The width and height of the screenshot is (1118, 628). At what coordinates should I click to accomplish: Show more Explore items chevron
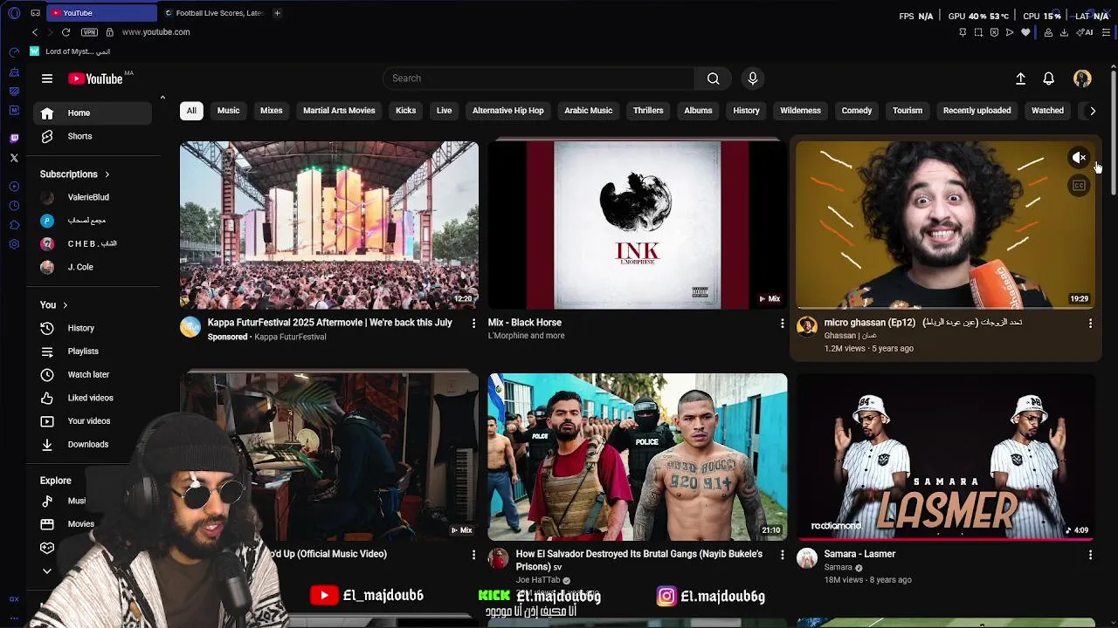(47, 571)
